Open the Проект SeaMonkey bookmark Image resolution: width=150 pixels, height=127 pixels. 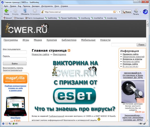(x=68, y=18)
